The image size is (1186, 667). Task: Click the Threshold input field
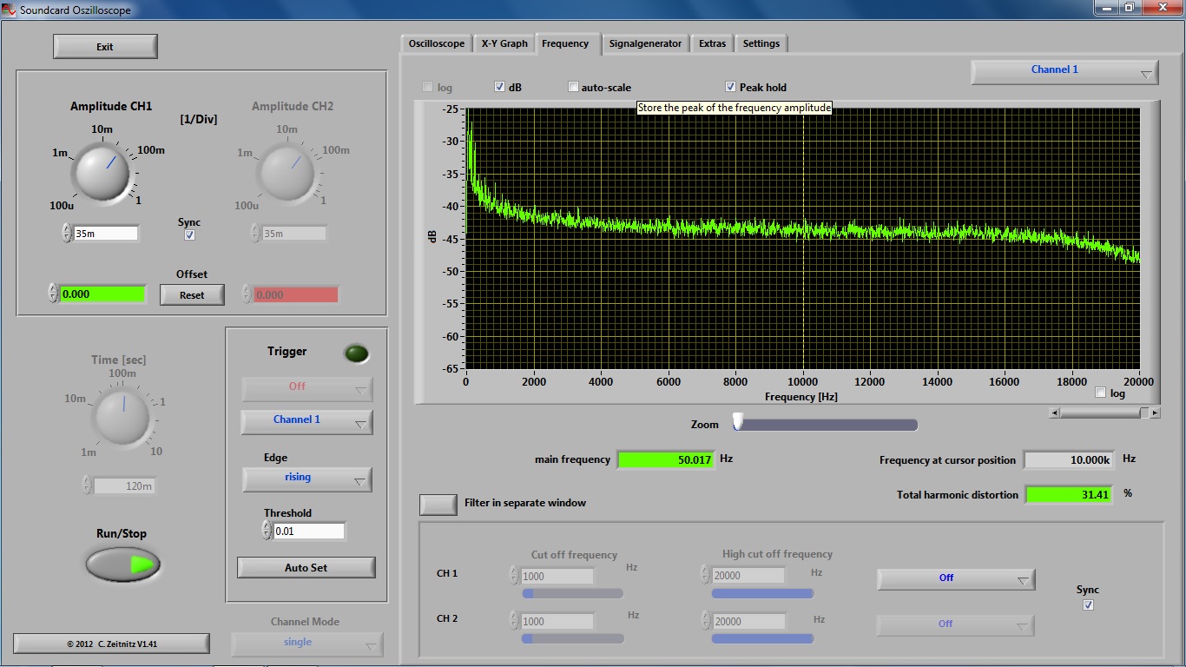[309, 531]
